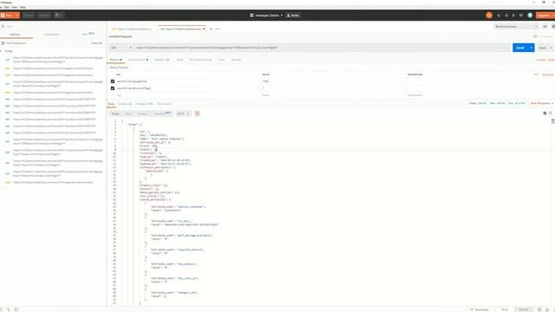Screen dimensions: 555x312
Task: Open the notifications bell icon
Action: click(x=513, y=16)
